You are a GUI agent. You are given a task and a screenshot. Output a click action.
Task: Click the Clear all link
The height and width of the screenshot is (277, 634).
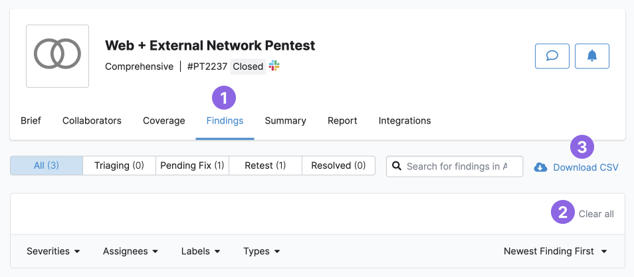596,214
